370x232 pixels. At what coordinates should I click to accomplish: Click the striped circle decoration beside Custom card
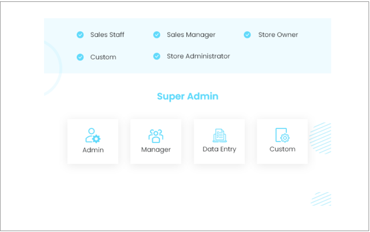click(322, 138)
